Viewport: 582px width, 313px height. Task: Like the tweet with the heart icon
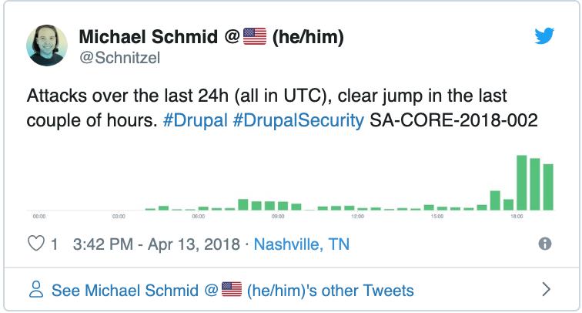click(36, 244)
